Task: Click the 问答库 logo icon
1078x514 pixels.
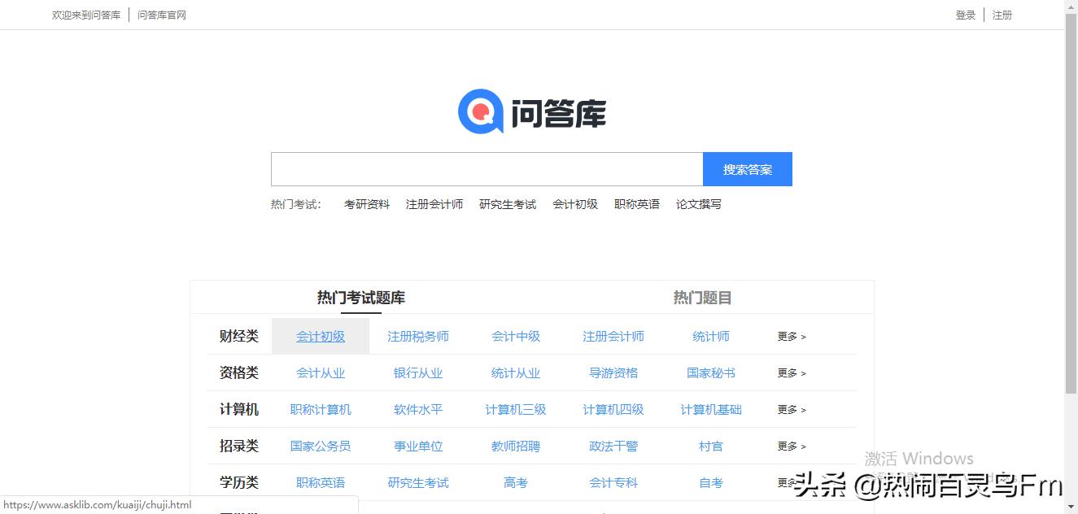Action: coord(480,111)
